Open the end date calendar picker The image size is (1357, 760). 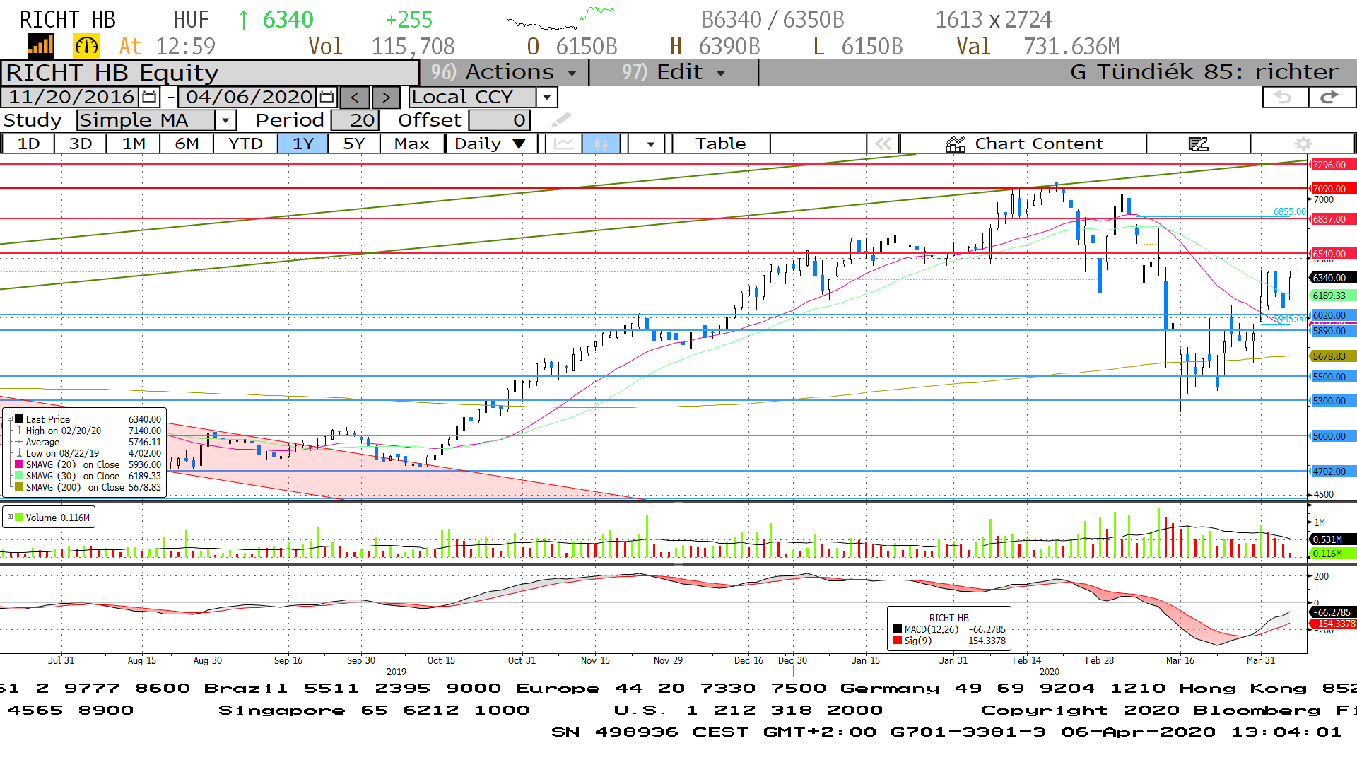(327, 97)
